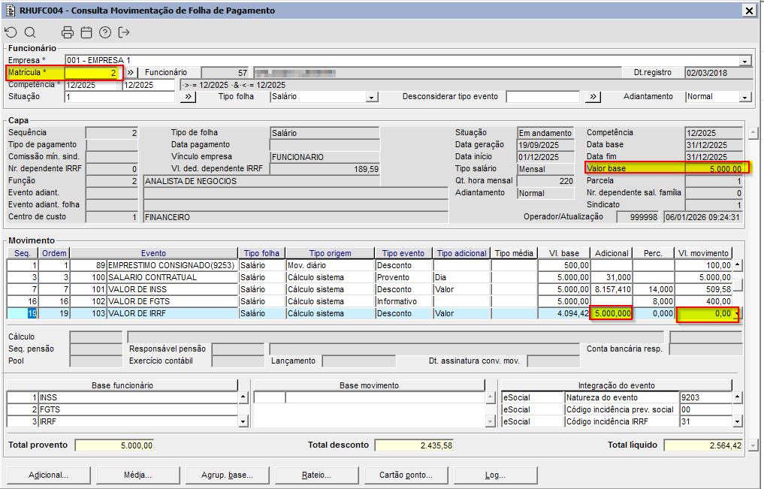
Task: Click the printer icon in toolbar
Action: (68, 32)
